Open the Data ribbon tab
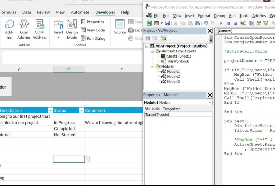The width and height of the screenshot is (275, 186). click(x=27, y=12)
